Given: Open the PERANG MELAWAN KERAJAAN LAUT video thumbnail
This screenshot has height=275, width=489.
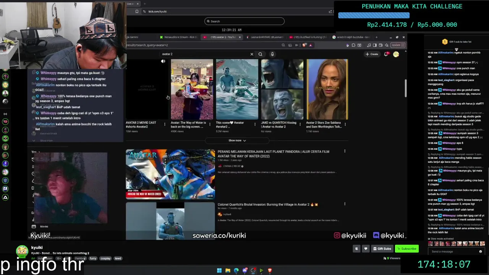Looking at the screenshot, I should pyautogui.click(x=170, y=174).
